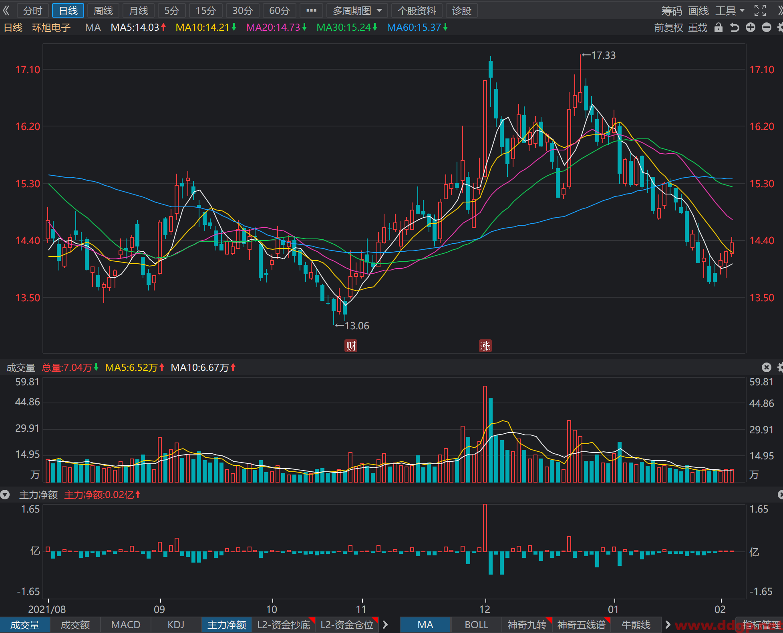This screenshot has width=783, height=633.
Task: Select the 5分 period
Action: pyautogui.click(x=172, y=11)
